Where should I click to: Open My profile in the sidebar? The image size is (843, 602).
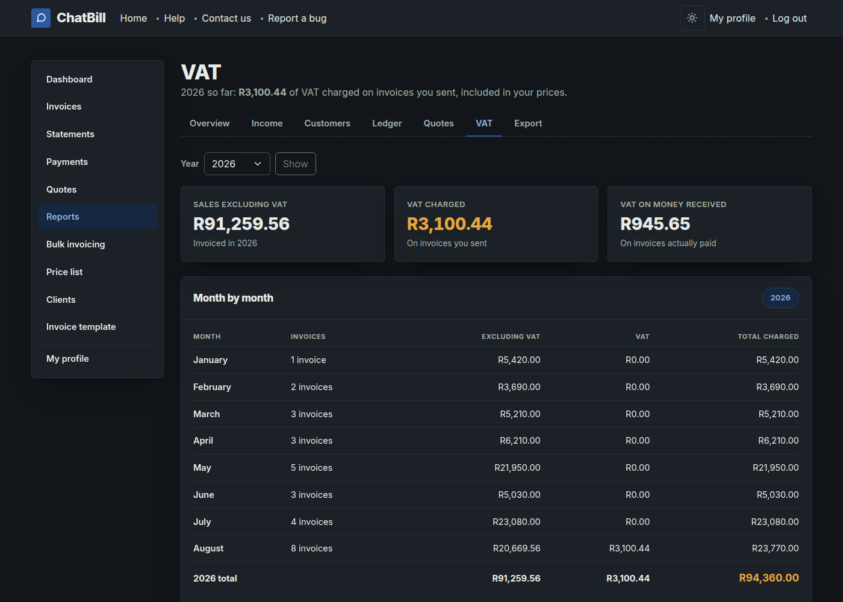98,359
